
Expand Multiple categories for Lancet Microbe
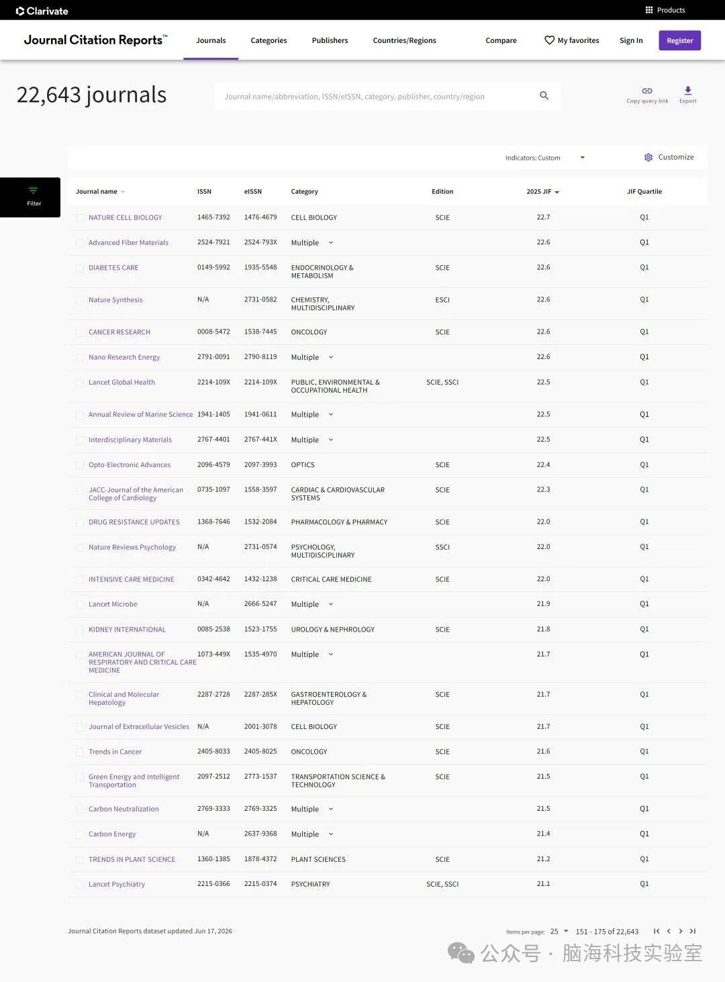click(x=330, y=604)
